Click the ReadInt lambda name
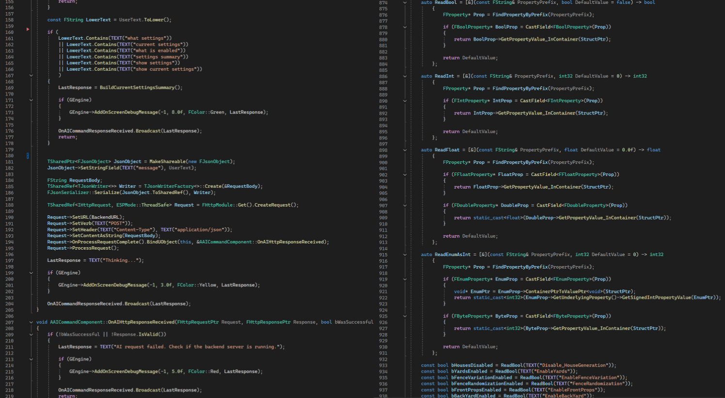 coord(444,76)
